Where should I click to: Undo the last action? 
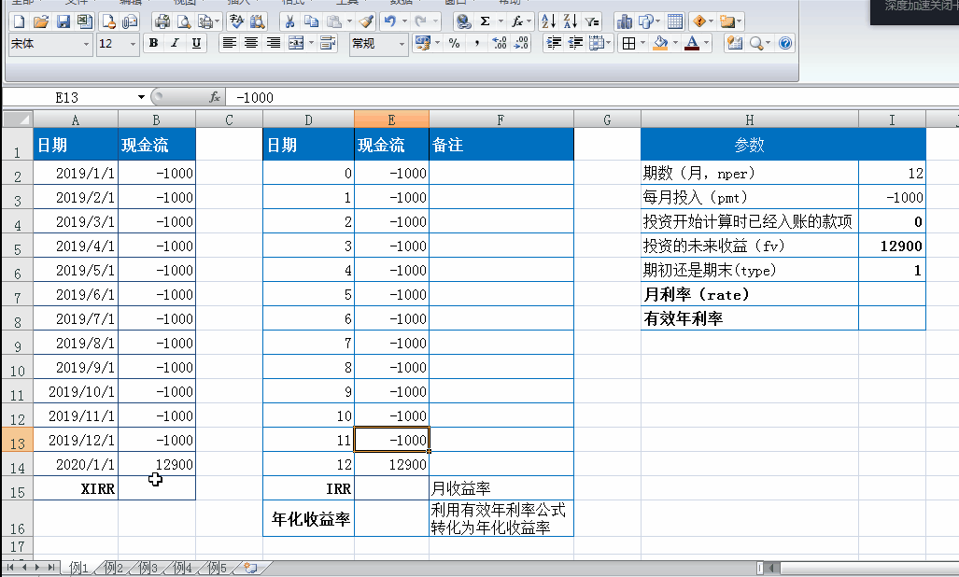[389, 22]
